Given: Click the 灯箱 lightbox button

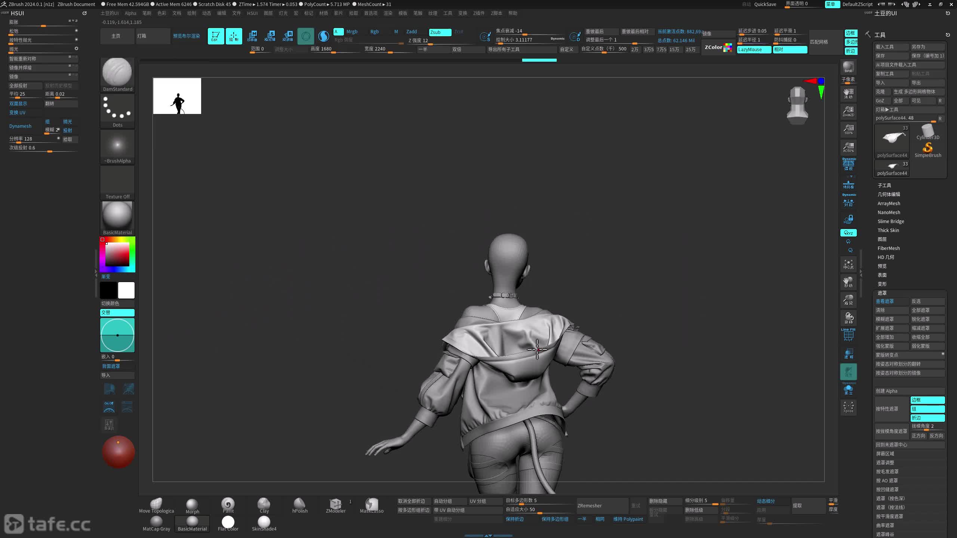Looking at the screenshot, I should [x=153, y=36].
